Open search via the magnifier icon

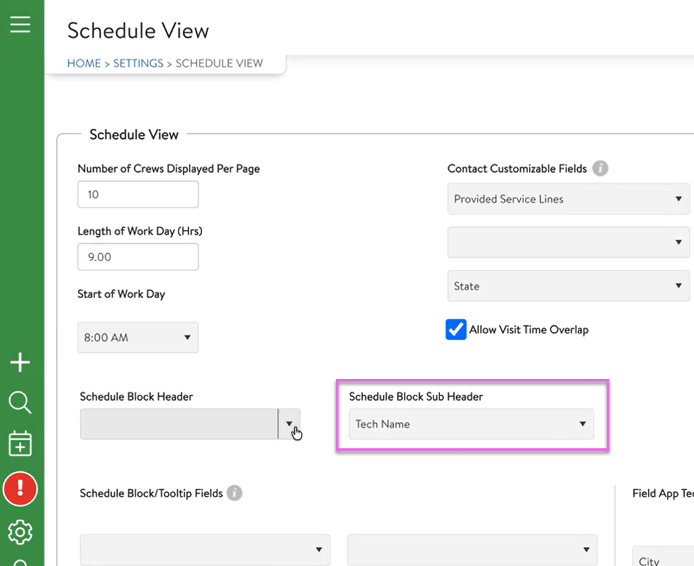pyautogui.click(x=20, y=402)
